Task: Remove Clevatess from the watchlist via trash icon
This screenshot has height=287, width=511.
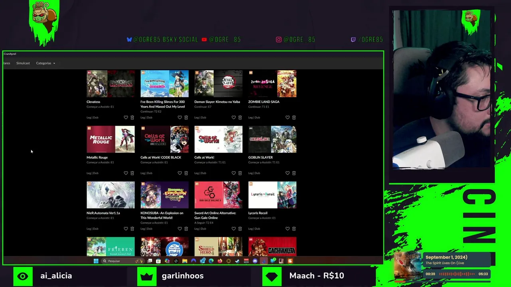Action: coord(132,118)
